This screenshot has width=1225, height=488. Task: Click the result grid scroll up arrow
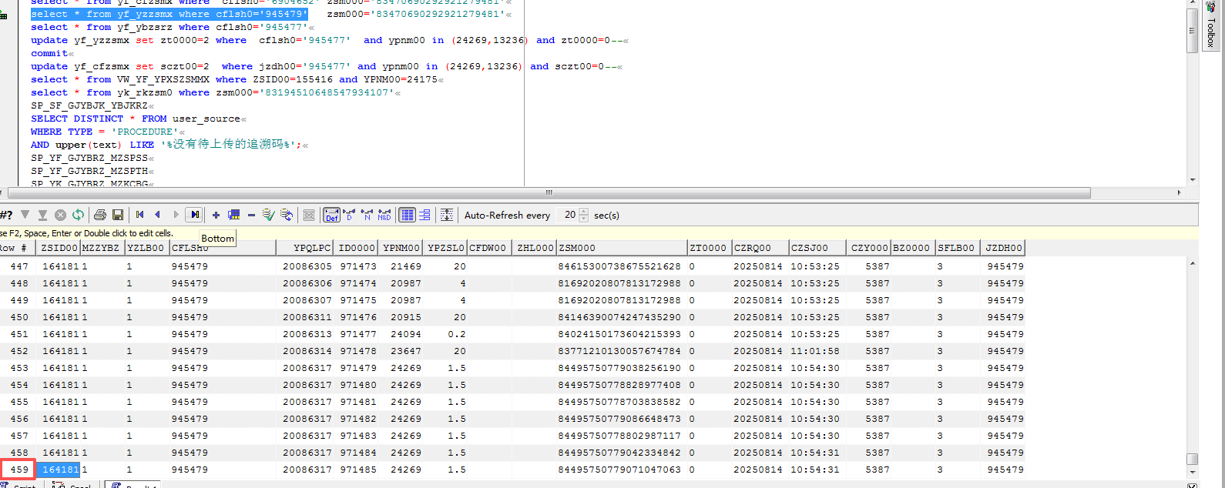tap(1192, 263)
